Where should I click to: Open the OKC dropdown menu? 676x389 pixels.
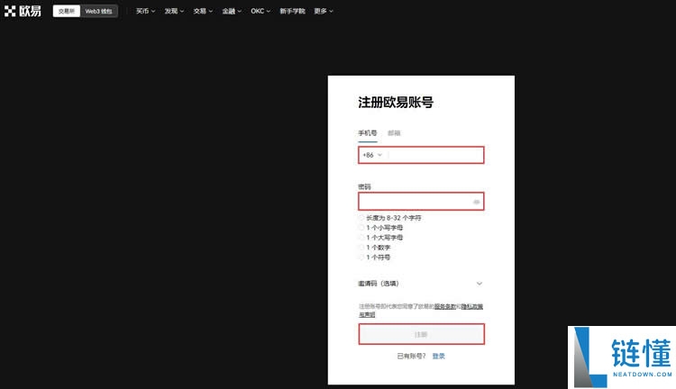point(260,11)
